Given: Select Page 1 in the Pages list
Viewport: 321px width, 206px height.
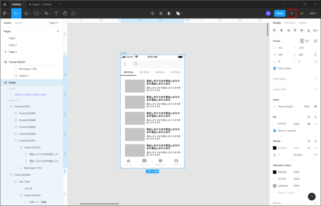Looking at the screenshot, I should coord(13,38).
